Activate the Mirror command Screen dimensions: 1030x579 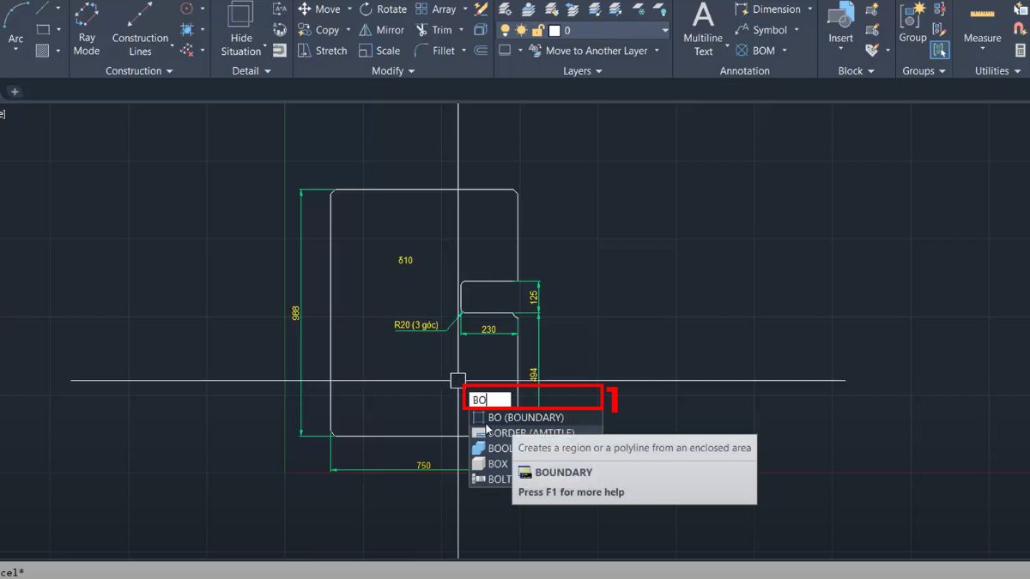click(x=381, y=30)
